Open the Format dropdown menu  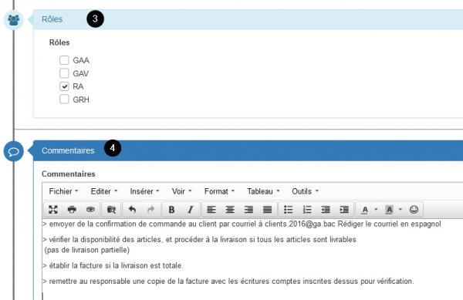tap(219, 191)
